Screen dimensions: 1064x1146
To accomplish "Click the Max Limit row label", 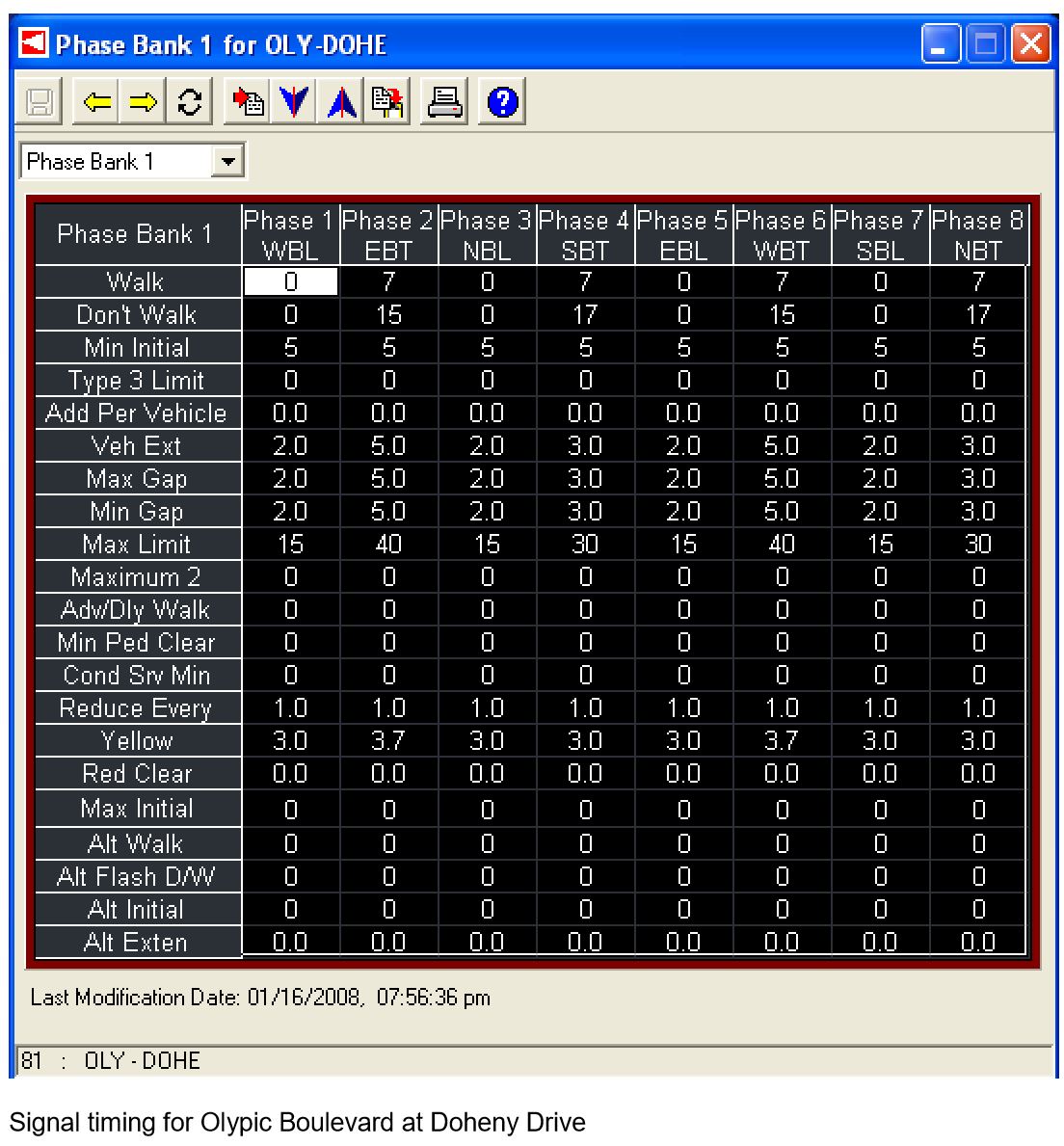I will coord(138,544).
